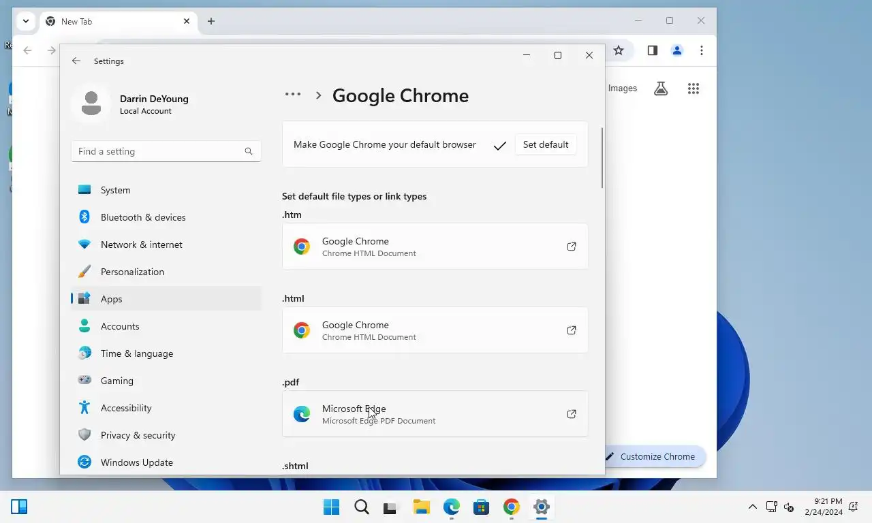Click the Find a setting search box

click(166, 151)
